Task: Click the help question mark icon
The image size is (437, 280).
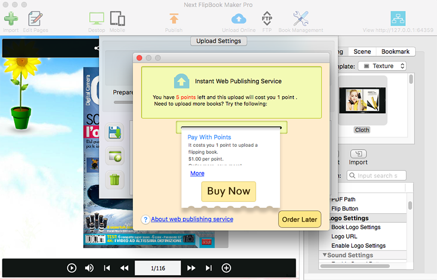Action: click(x=145, y=219)
